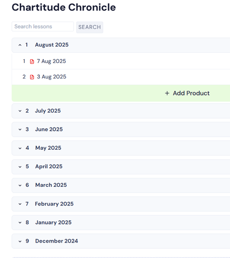Click the Add Product button
Image resolution: width=230 pixels, height=258 pixels.
tap(187, 93)
